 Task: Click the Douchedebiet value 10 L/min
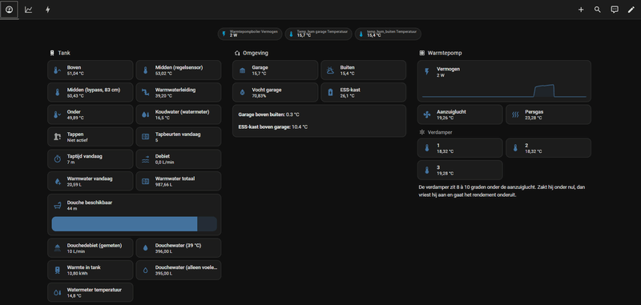[x=76, y=251]
